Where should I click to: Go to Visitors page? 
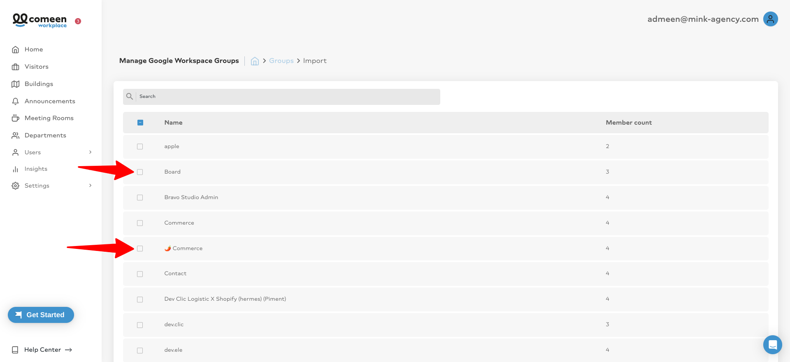coord(37,67)
